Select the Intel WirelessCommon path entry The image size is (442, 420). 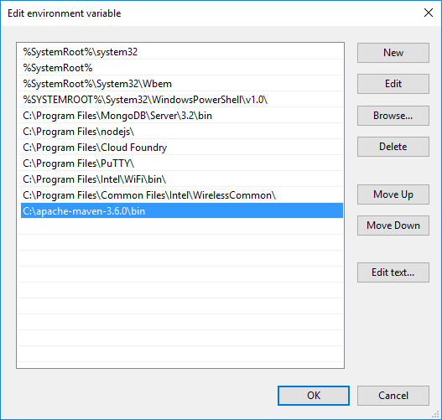pos(182,195)
